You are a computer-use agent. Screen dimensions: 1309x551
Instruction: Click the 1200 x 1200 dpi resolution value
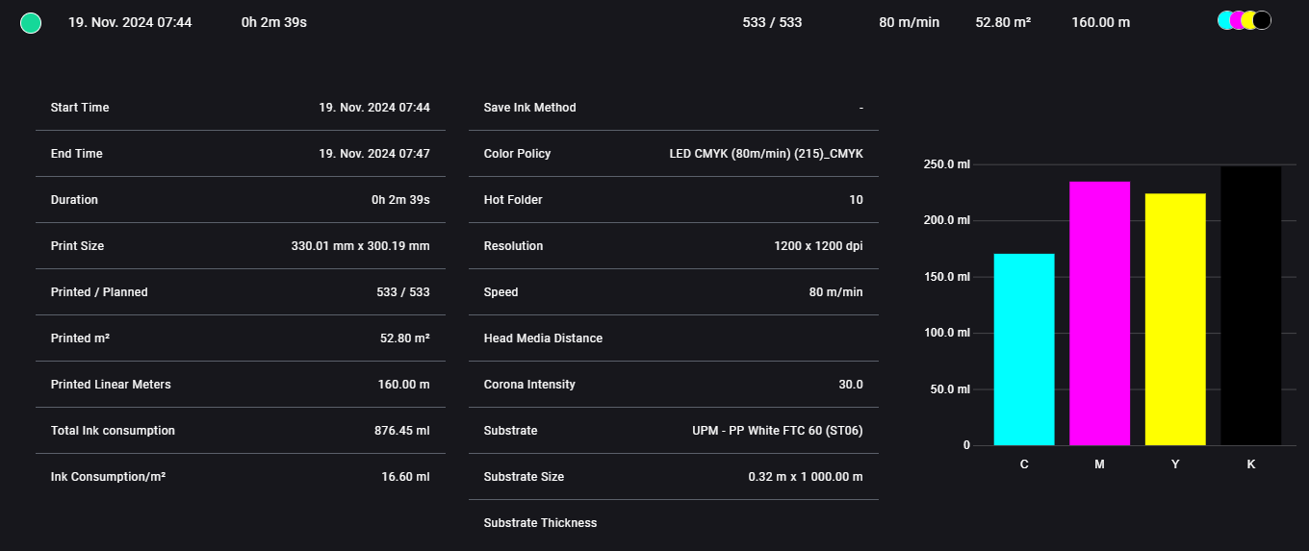818,246
